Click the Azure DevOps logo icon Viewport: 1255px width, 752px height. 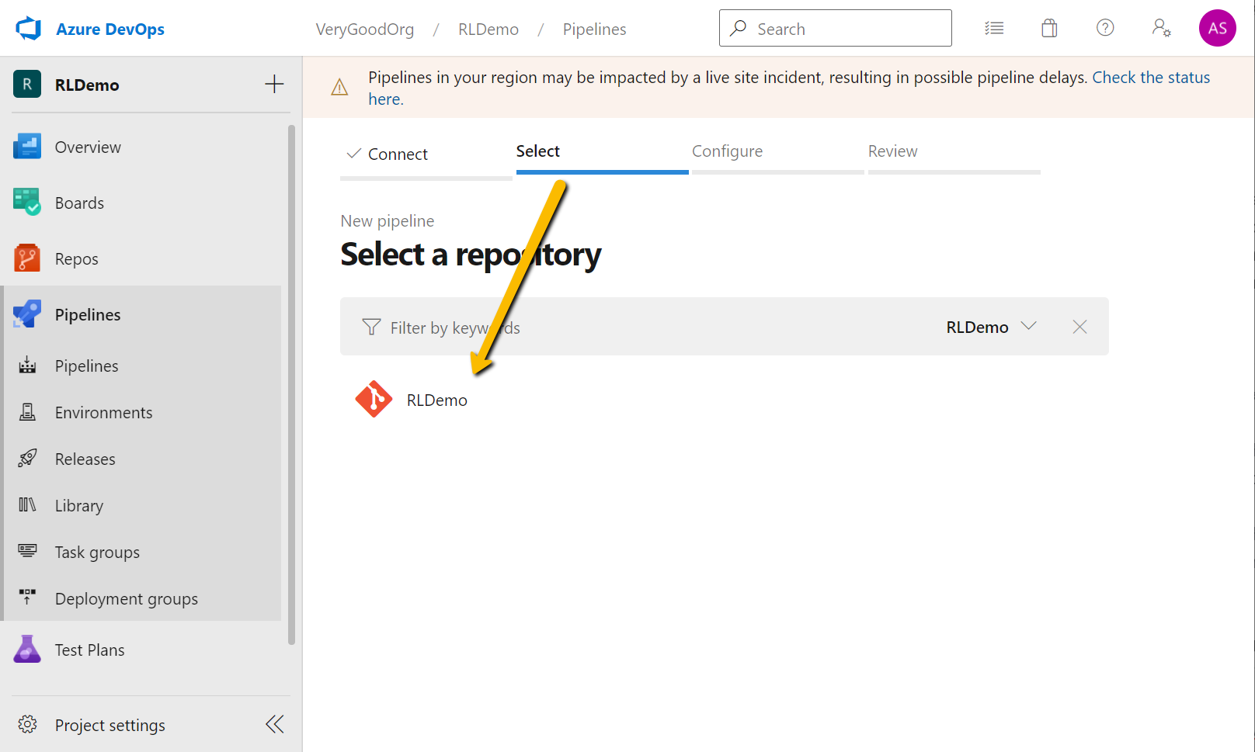coord(29,29)
